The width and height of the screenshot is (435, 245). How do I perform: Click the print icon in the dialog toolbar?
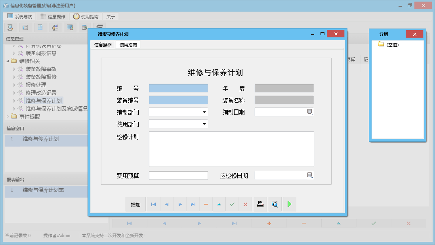(x=260, y=204)
